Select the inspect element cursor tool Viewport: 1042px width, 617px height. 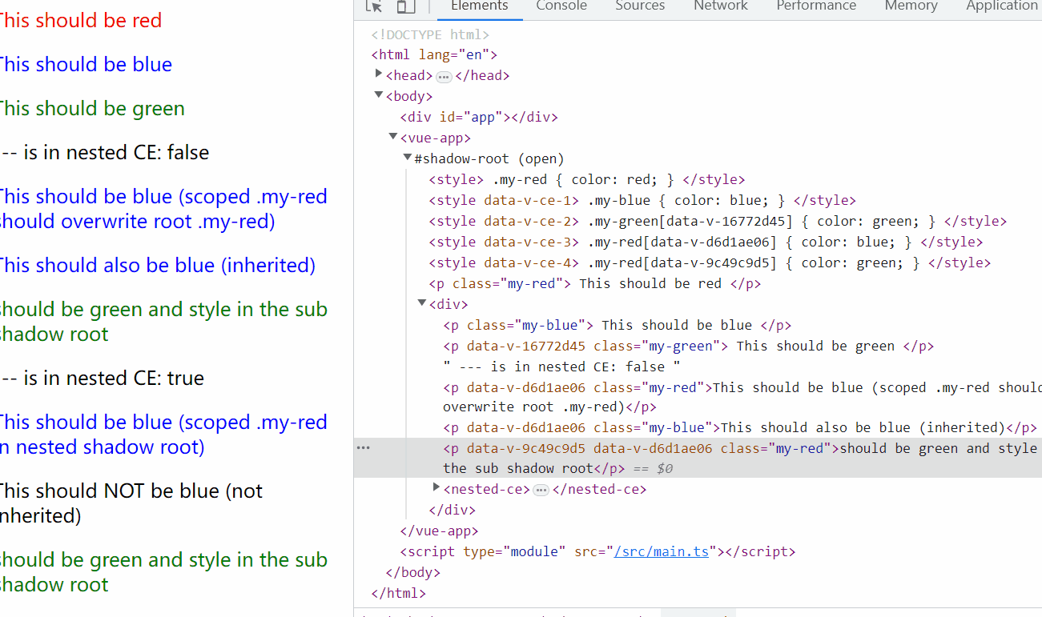372,6
